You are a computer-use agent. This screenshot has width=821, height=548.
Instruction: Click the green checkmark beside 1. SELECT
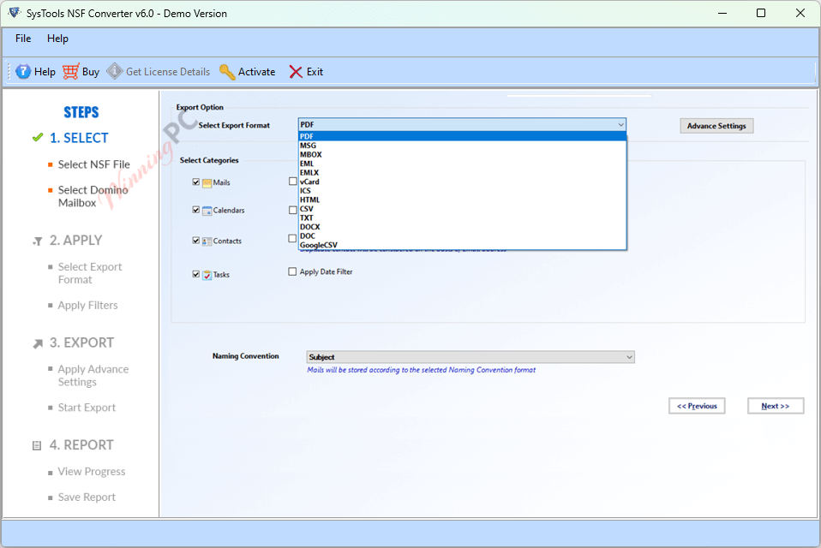point(38,138)
